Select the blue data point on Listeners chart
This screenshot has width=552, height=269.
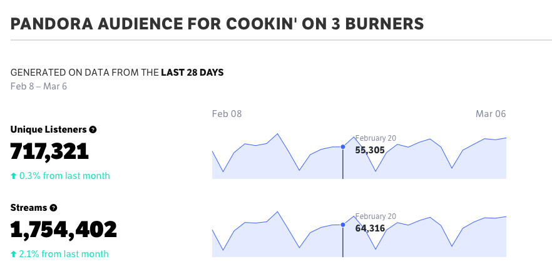pyautogui.click(x=343, y=147)
